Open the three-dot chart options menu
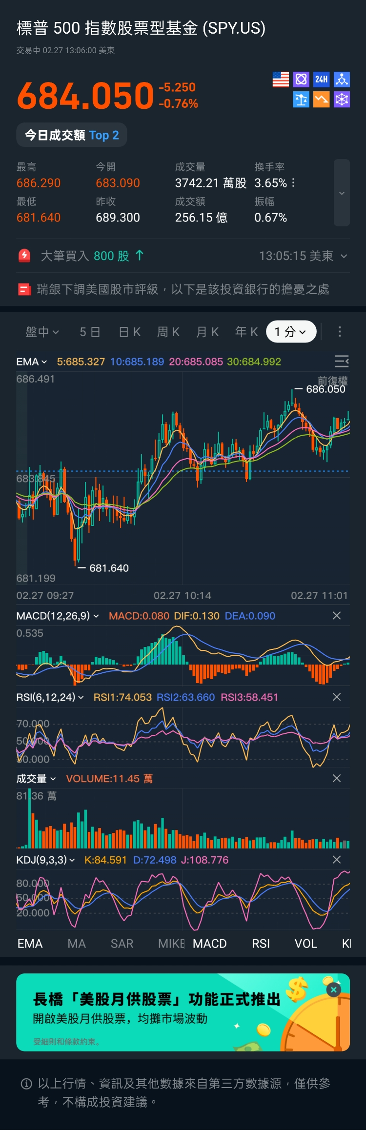The image size is (366, 1130). [340, 332]
